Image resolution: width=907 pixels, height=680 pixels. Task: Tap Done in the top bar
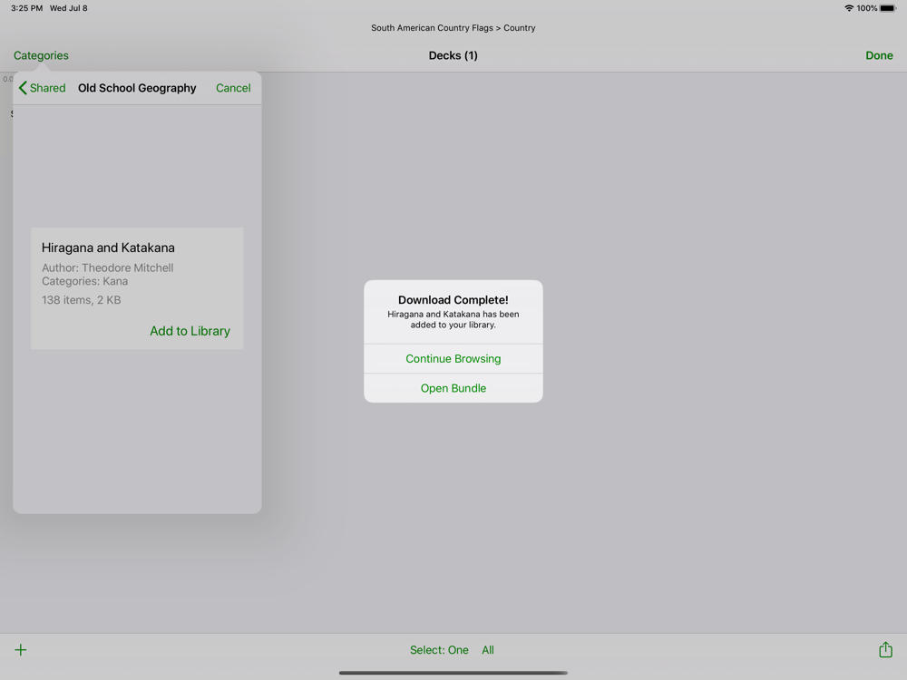coord(879,55)
